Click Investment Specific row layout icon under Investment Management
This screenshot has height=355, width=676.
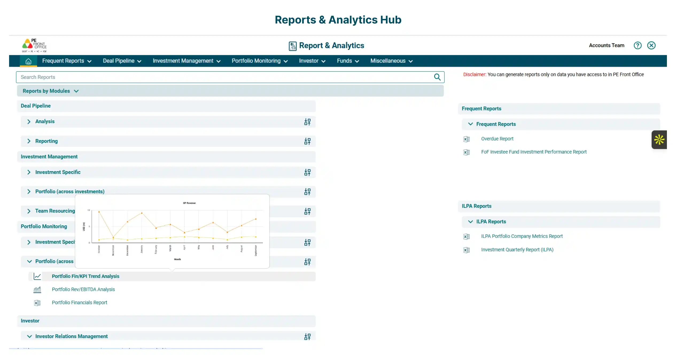click(x=307, y=172)
